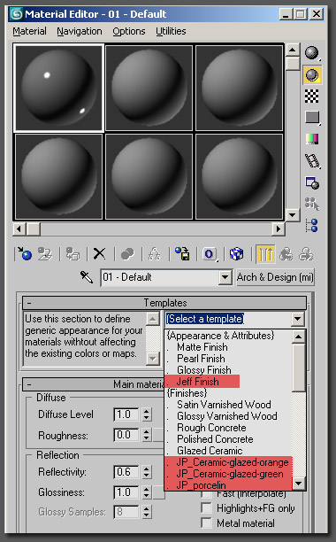This screenshot has width=336, height=542.
Task: Open Material Editor Options icon
Action: click(312, 182)
